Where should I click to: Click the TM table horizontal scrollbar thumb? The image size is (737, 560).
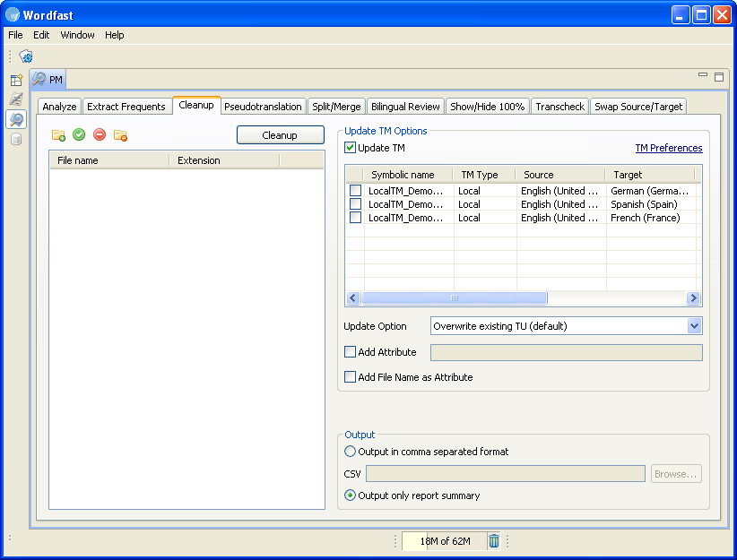tap(454, 297)
